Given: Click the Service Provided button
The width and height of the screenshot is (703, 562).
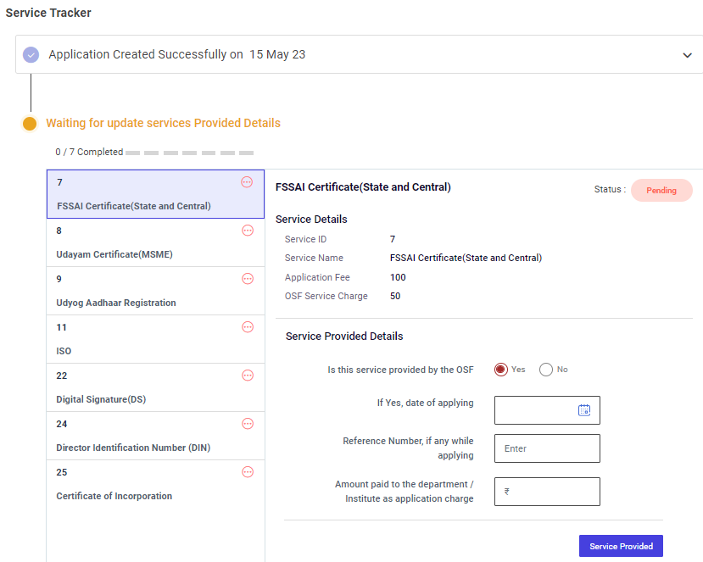Looking at the screenshot, I should (621, 546).
